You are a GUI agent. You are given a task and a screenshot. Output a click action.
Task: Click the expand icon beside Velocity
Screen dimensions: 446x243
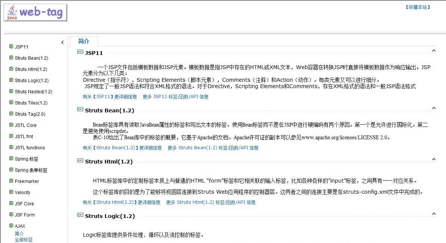click(11, 192)
